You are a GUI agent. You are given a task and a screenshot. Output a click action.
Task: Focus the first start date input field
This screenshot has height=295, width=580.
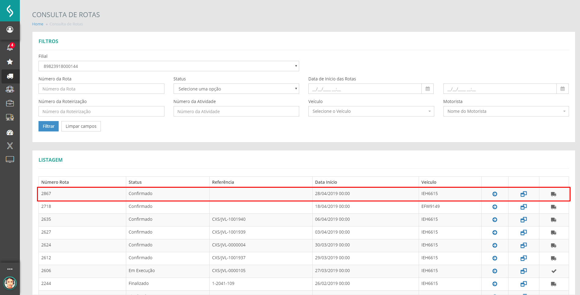pyautogui.click(x=365, y=89)
